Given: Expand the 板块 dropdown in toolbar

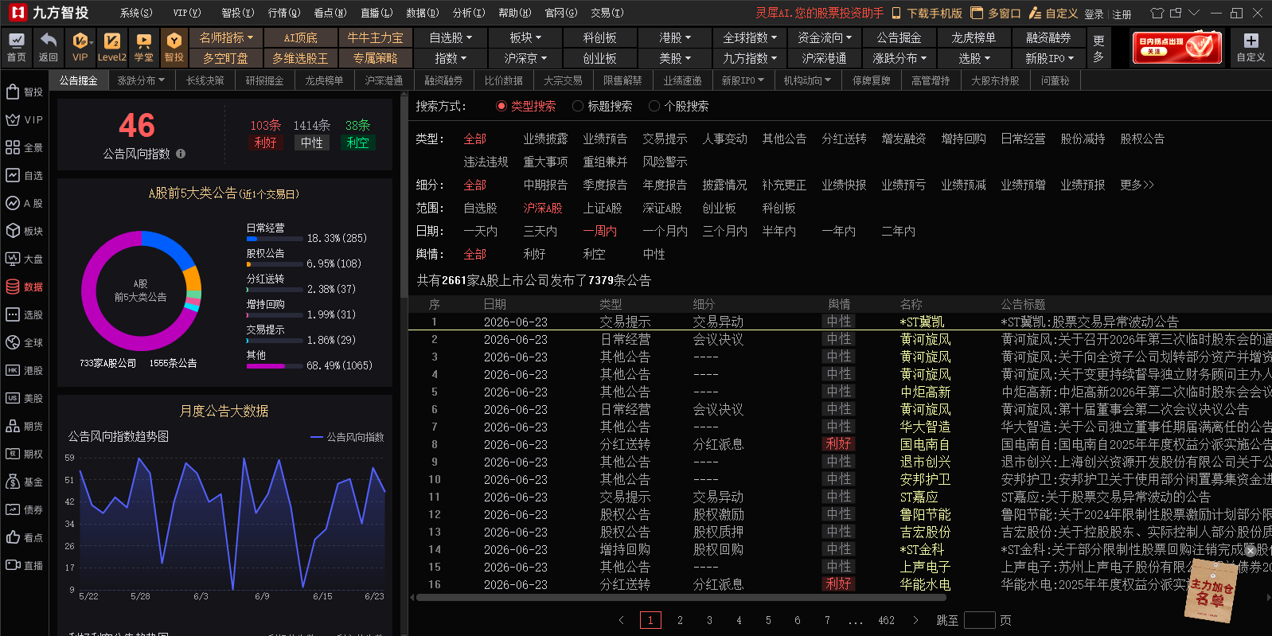Looking at the screenshot, I should click(x=525, y=37).
